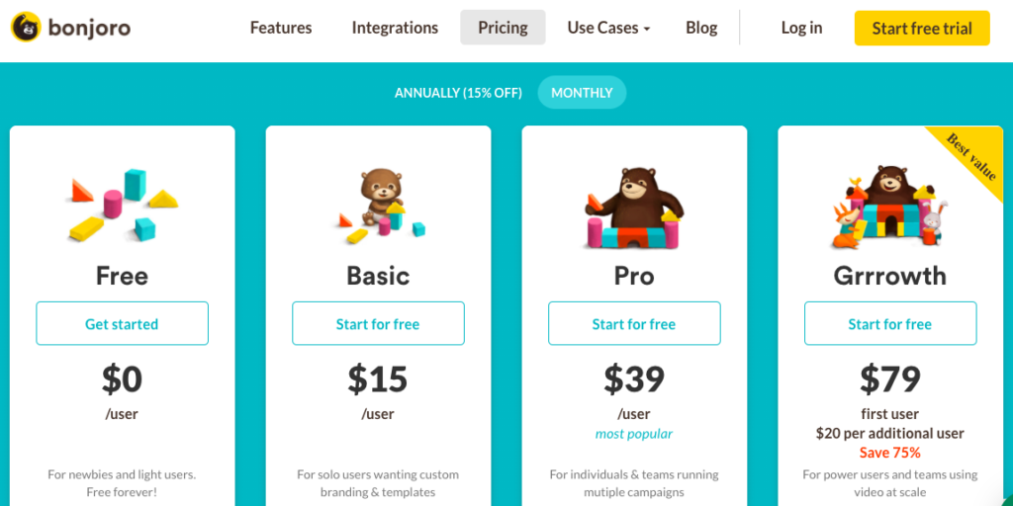Expand the Use Cases dropdown menu
The width and height of the screenshot is (1013, 506).
tap(608, 28)
